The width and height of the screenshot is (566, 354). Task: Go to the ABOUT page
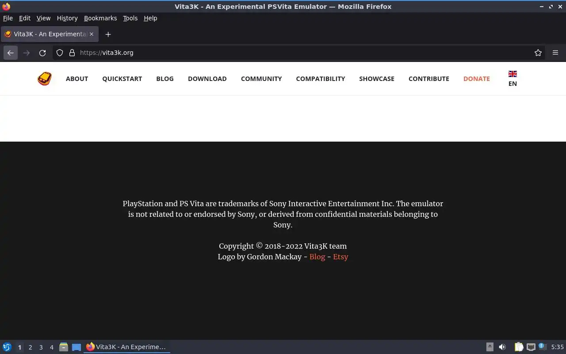77,79
